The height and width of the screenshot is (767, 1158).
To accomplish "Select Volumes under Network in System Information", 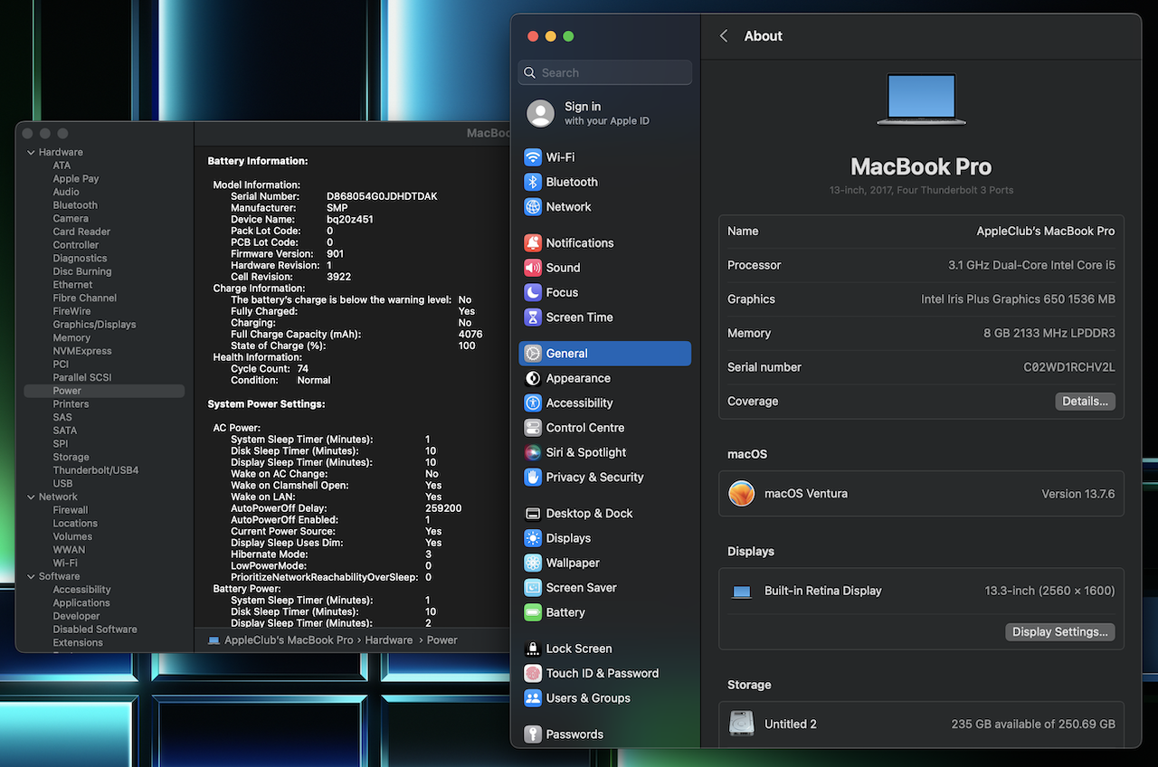I will 72,536.
